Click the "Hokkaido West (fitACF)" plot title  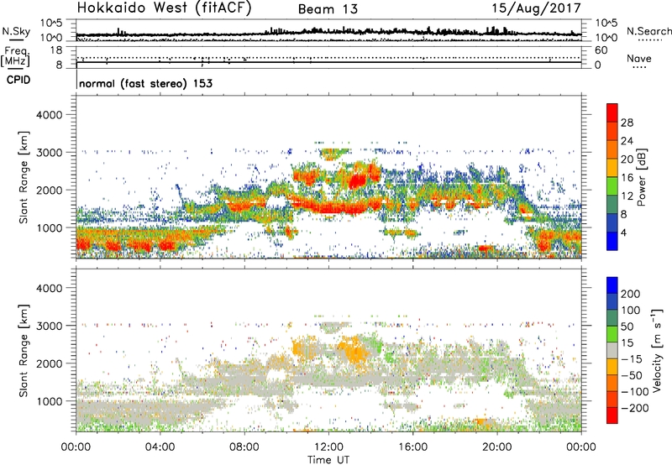(164, 8)
